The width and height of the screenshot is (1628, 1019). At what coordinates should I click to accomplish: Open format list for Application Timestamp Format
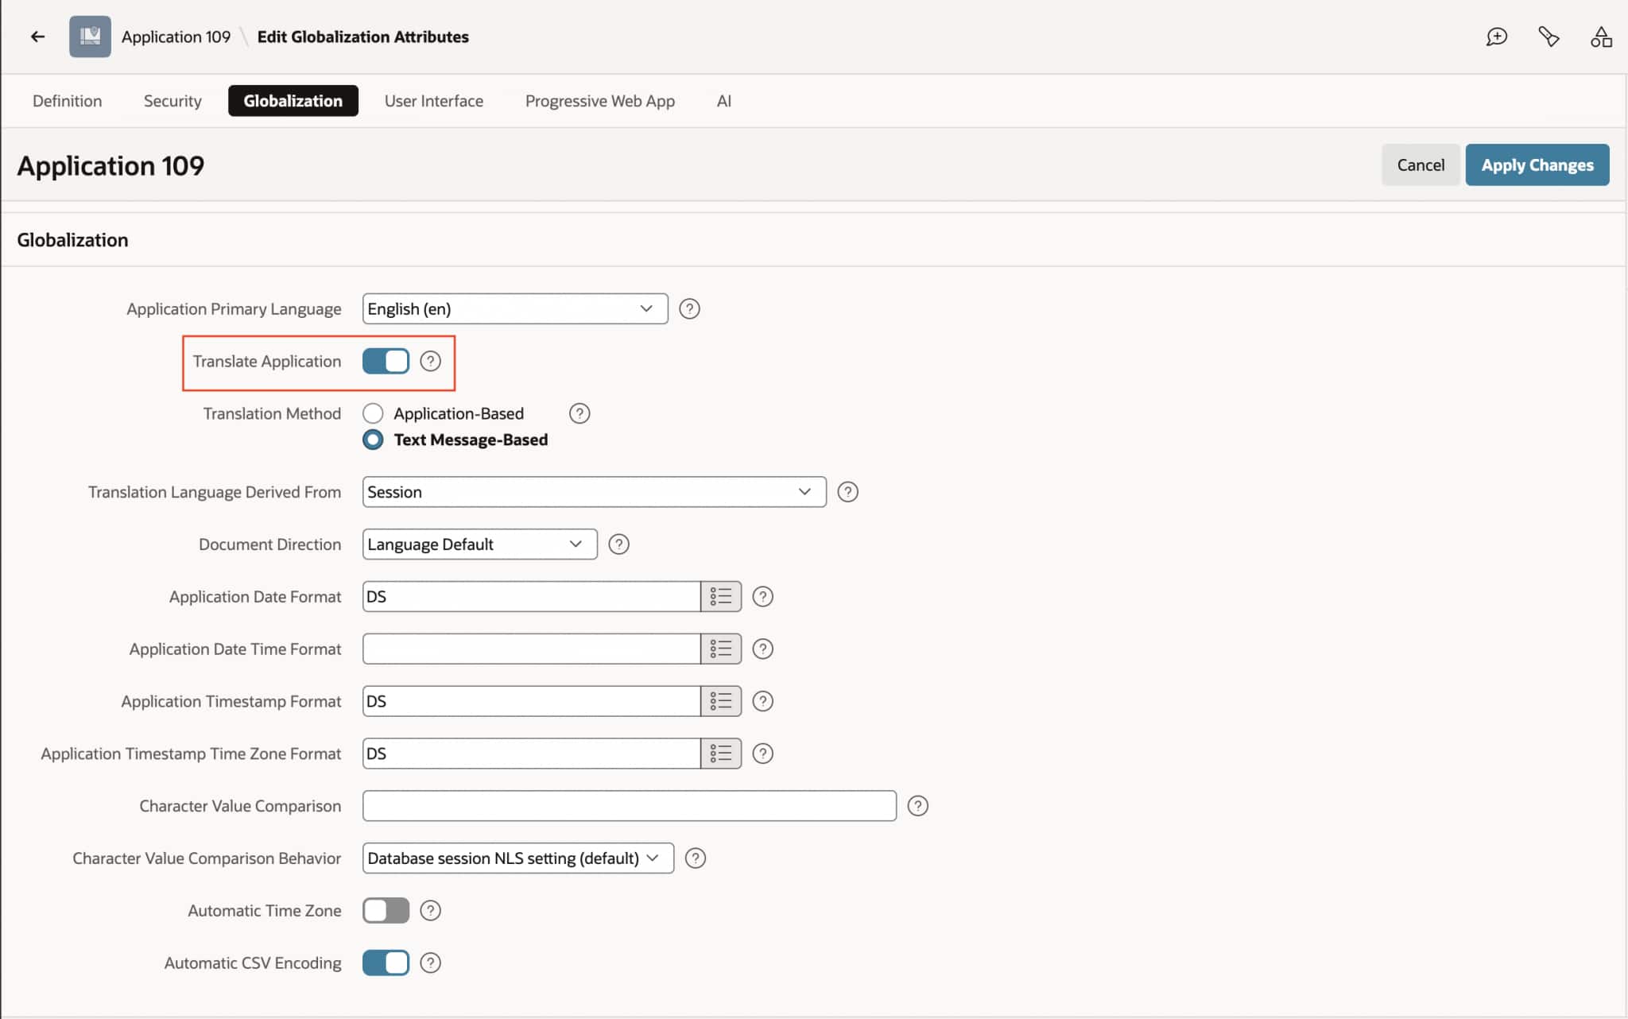click(x=721, y=701)
